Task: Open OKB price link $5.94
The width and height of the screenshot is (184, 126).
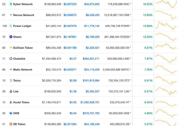Action: tap(73, 113)
